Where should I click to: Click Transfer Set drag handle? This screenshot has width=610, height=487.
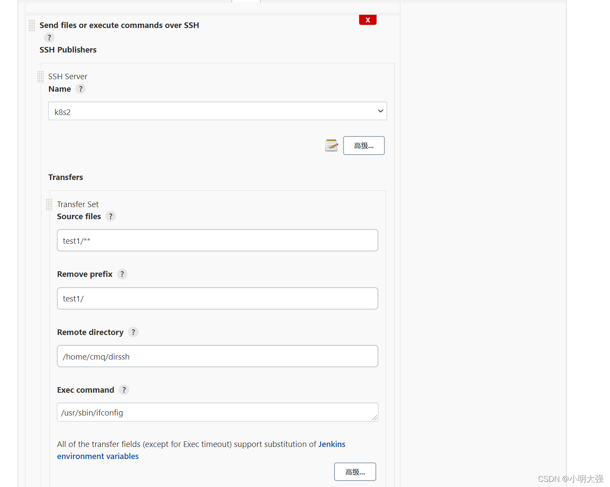coord(49,204)
